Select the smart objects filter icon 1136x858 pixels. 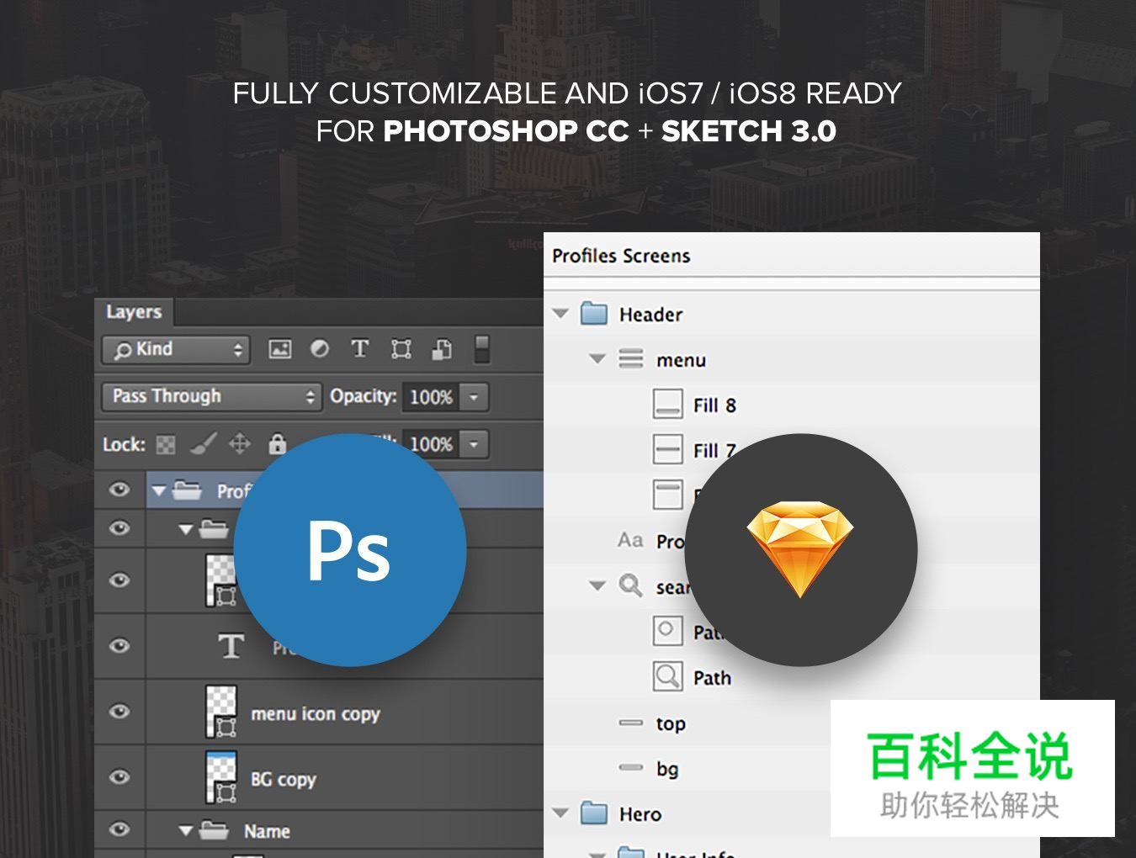pyautogui.click(x=440, y=349)
